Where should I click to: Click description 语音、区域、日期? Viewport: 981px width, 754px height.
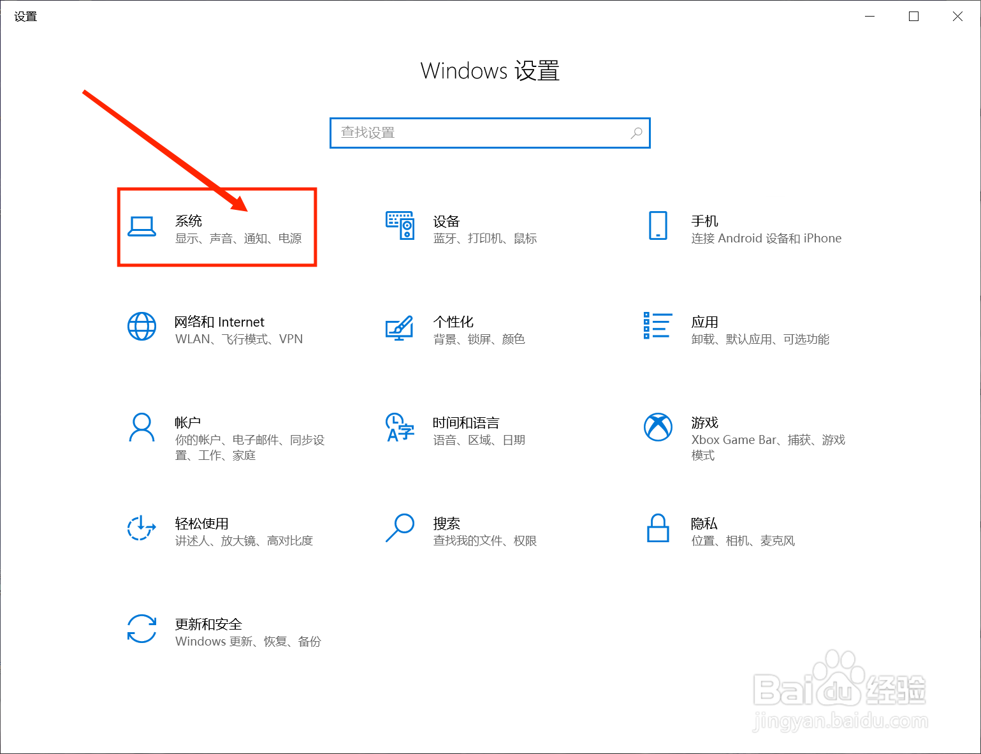point(479,440)
